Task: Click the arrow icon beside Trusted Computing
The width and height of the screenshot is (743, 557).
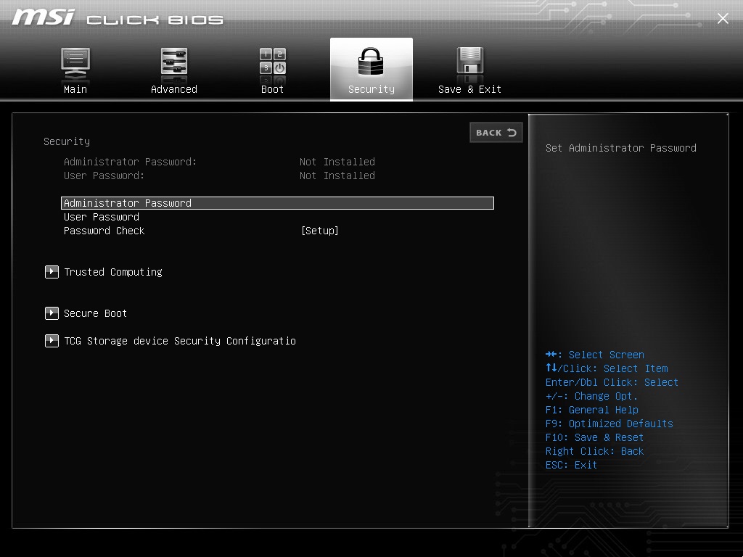Action: [52, 272]
